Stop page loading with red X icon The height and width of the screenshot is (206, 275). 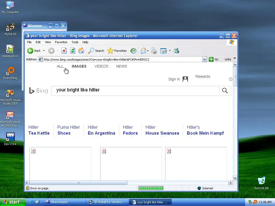point(64,51)
